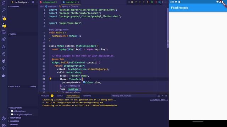Toggle the Uncaught Exceptions breakpoint checkbox
Screen dimensions: 227x127
click(12, 114)
